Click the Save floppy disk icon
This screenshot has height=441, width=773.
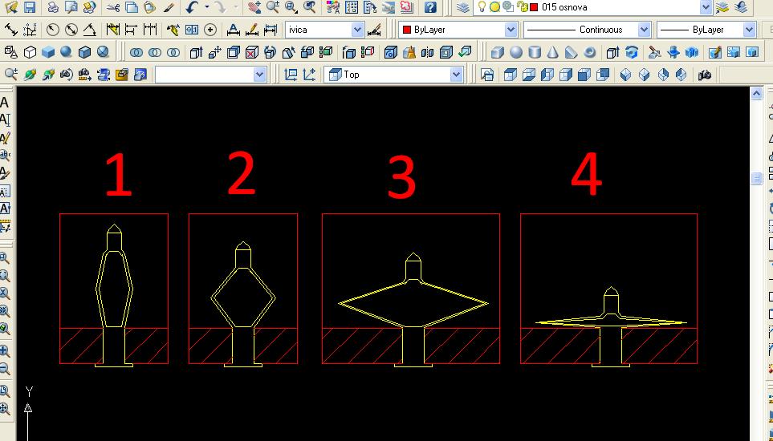pyautogui.click(x=30, y=7)
